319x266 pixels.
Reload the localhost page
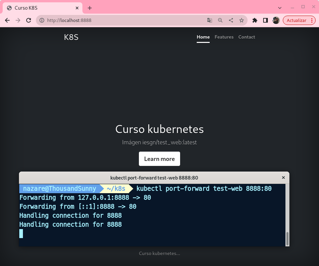tap(29, 20)
